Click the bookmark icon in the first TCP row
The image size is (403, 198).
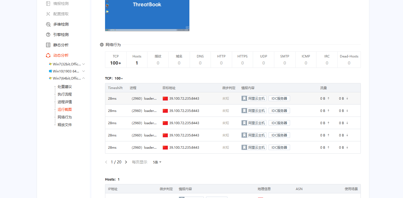244,98
